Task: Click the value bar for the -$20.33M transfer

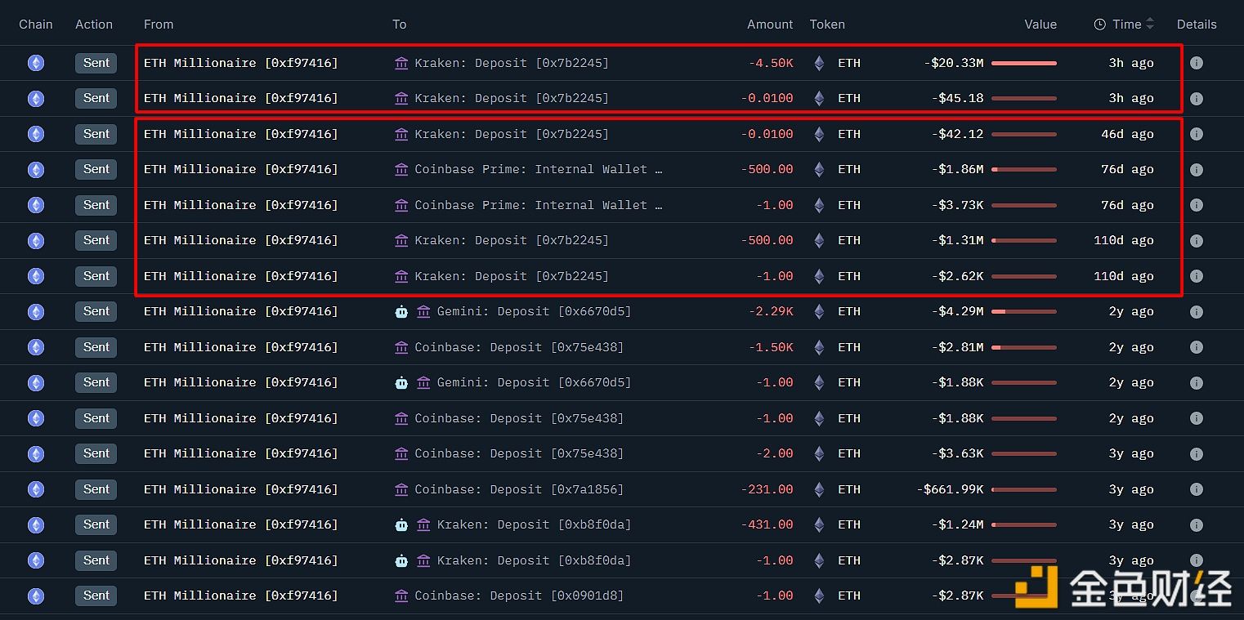Action: click(1023, 63)
